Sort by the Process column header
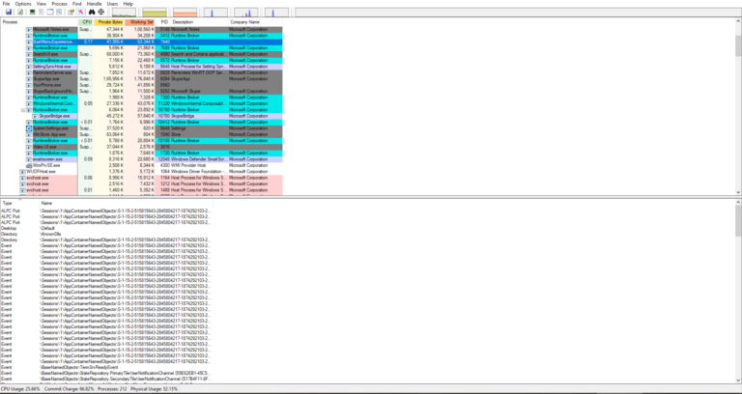 [x=40, y=22]
